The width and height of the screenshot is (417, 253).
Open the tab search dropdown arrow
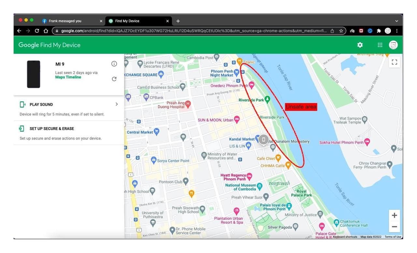tap(396, 21)
